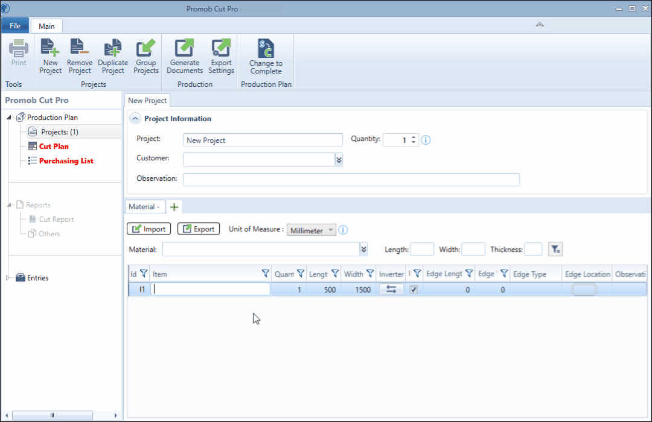652x422 pixels.
Task: Select Projects: (1) in the tree
Action: tap(59, 132)
